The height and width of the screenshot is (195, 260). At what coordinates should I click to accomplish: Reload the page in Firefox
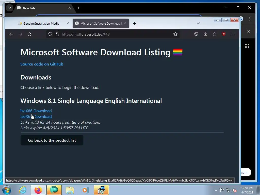click(29, 34)
